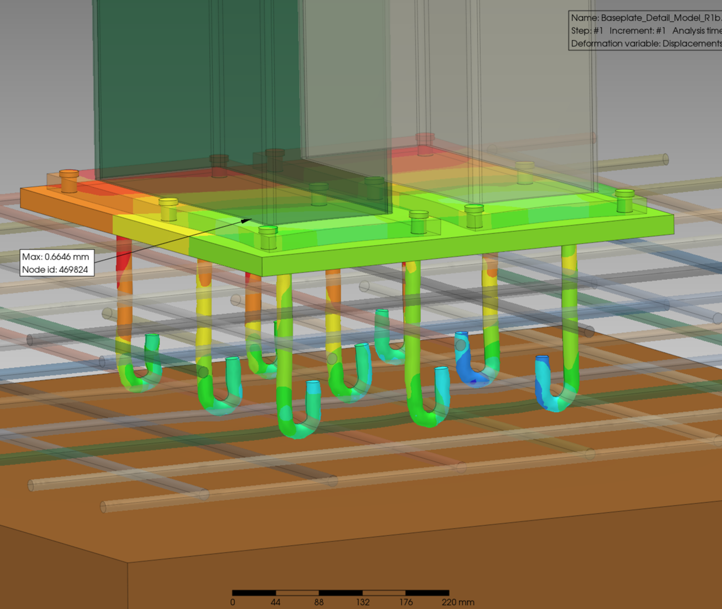Viewport: 722px width, 609px height.
Task: Click the 220 mm scale bar label
Action: click(457, 602)
